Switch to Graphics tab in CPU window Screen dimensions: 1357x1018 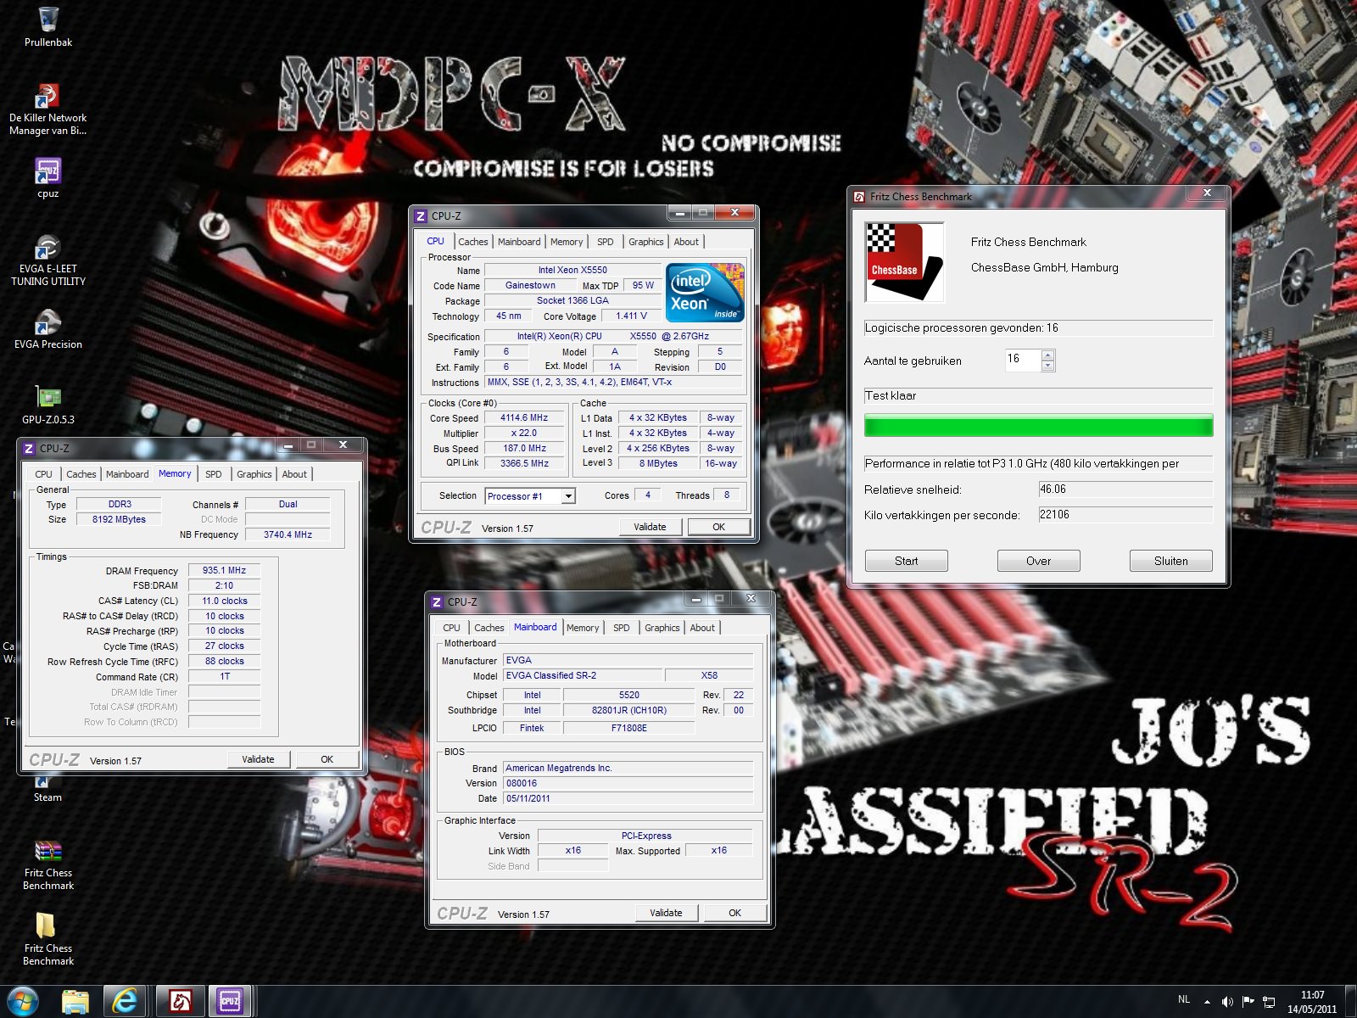pyautogui.click(x=646, y=242)
